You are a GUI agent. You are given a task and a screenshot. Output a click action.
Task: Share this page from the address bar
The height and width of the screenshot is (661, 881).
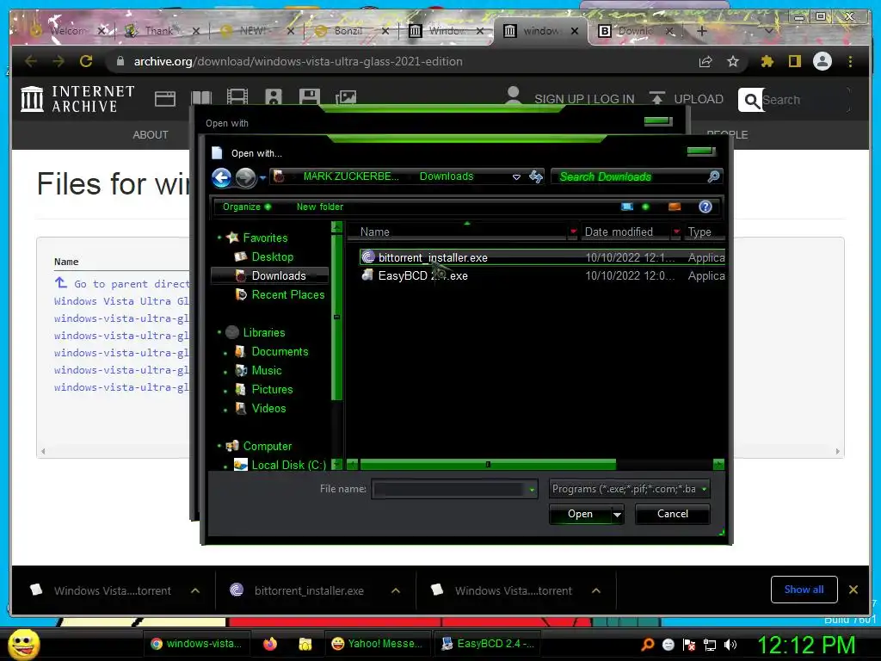(x=705, y=61)
